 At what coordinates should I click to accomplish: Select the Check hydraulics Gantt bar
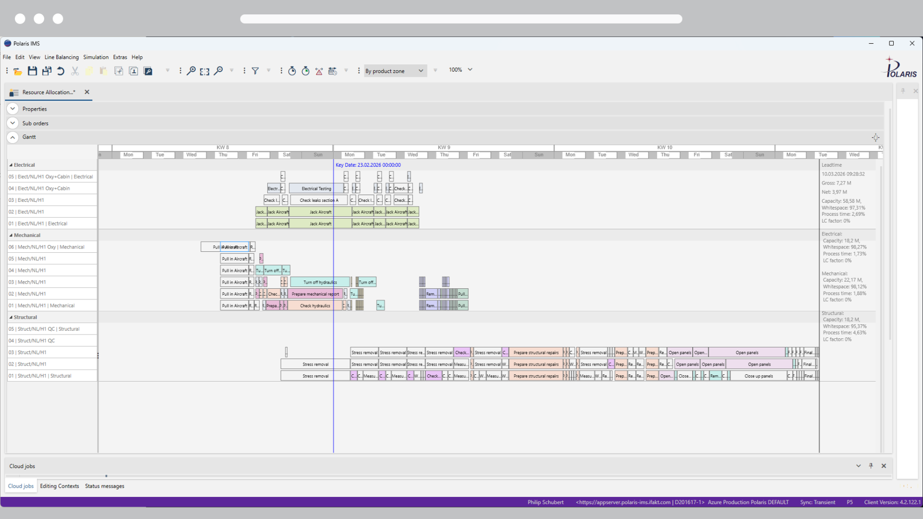click(x=315, y=306)
